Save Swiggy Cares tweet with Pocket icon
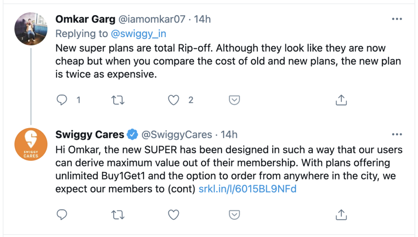The image size is (418, 237). [233, 214]
